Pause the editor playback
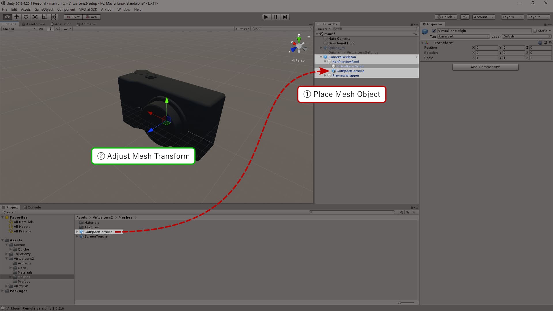This screenshot has width=553, height=311. 276,17
